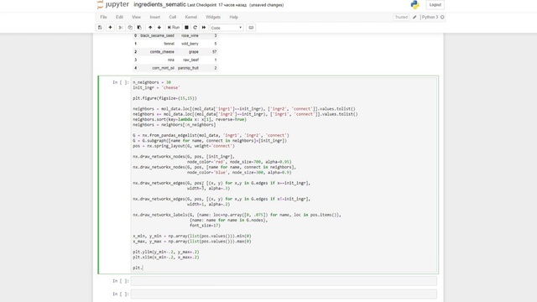Restart the kernel icon
Screen dimensions: 537x302
pyautogui.click(x=196, y=28)
